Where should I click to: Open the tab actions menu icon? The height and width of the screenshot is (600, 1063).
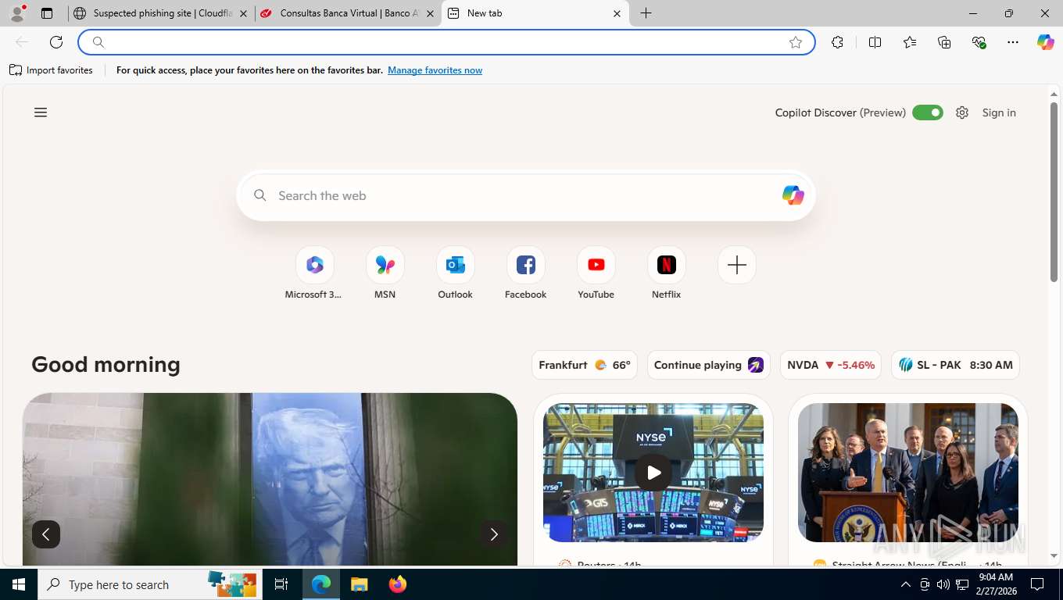pos(47,13)
